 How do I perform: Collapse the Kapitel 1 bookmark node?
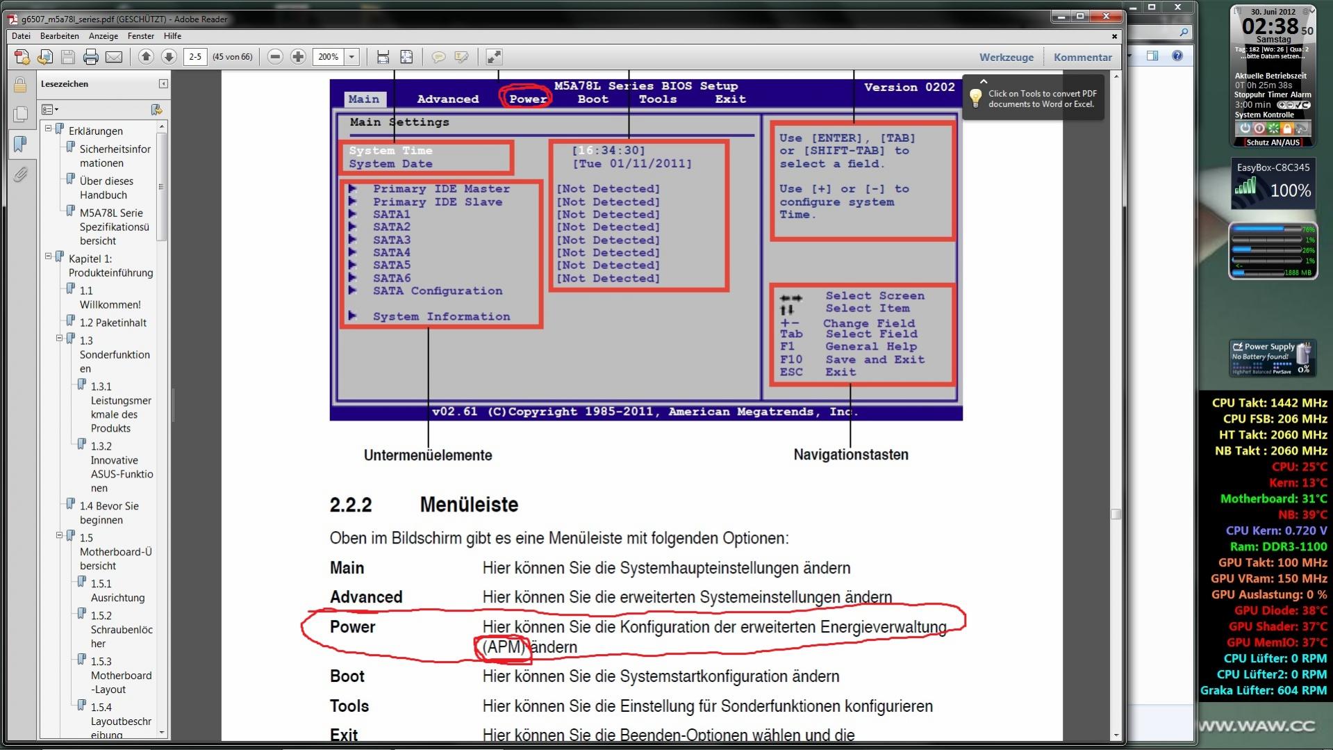tap(49, 256)
